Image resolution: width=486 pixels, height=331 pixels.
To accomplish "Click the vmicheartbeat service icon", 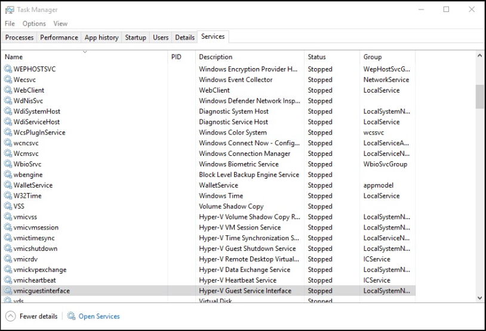I will [8, 280].
